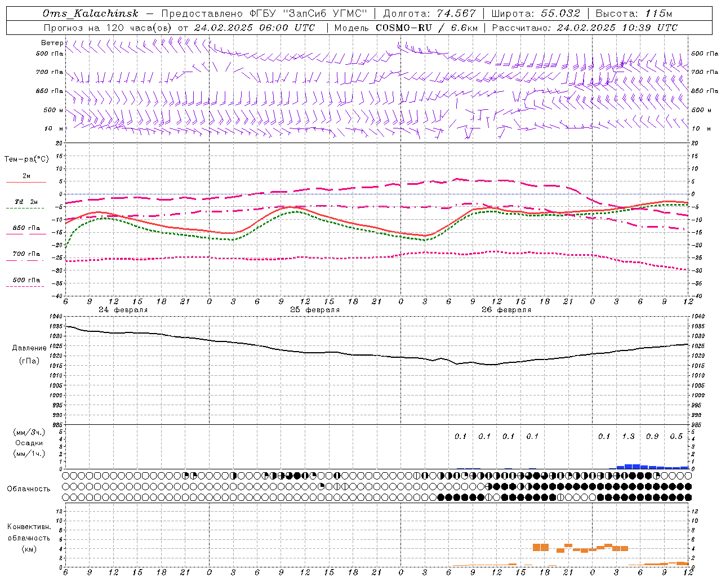Click the '24 февраля' date label
This screenshot has height=577, width=721.
coord(123,310)
